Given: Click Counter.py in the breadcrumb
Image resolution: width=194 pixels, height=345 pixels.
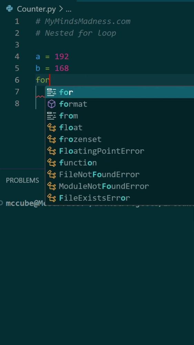Looking at the screenshot, I should (x=36, y=9).
